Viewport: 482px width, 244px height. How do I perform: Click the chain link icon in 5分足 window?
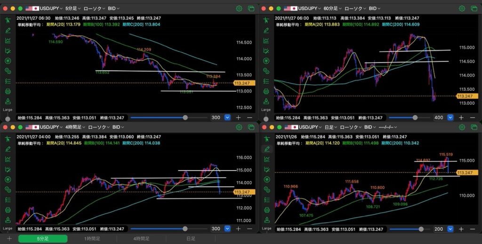point(8,71)
